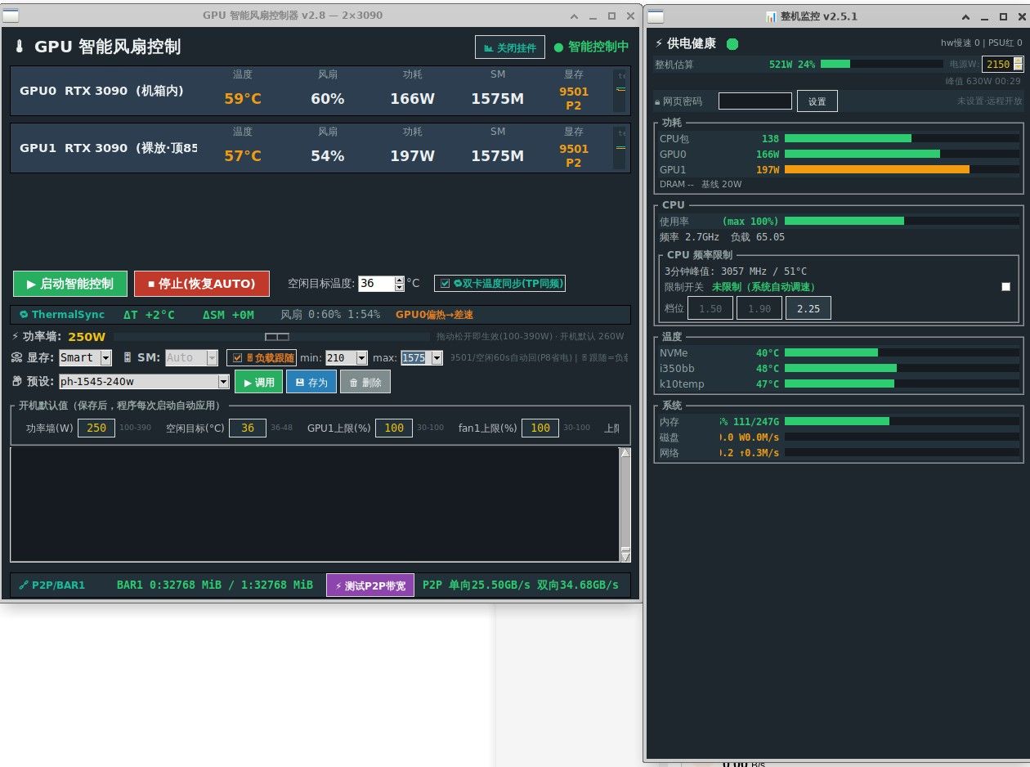Click the thermometer icon beside the fan control title
Viewport: 1030px width, 767px height.
20,47
